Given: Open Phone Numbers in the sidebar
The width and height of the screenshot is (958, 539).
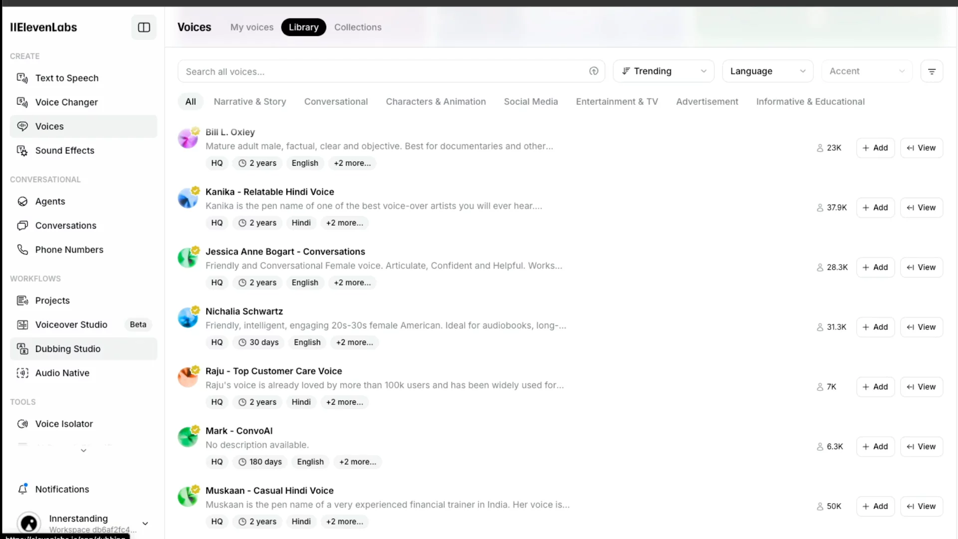Looking at the screenshot, I should 69,250.
